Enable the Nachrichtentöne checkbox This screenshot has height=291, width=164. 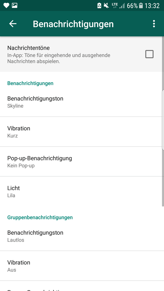click(x=149, y=54)
